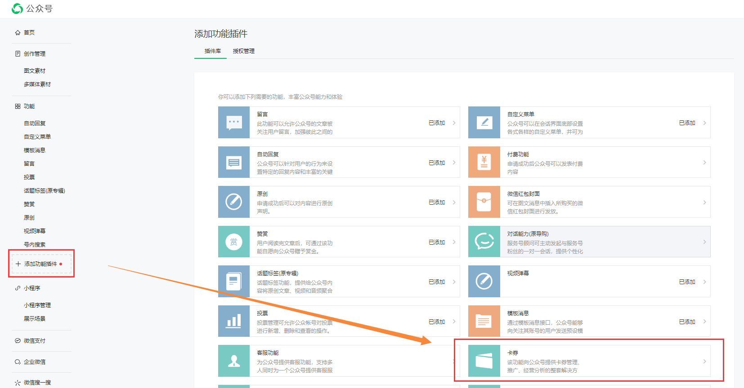Click the 卡券 wallet card icon
This screenshot has height=388, width=744.
pyautogui.click(x=484, y=361)
